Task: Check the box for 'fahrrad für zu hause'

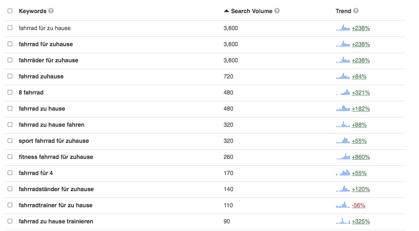Action: click(x=10, y=28)
